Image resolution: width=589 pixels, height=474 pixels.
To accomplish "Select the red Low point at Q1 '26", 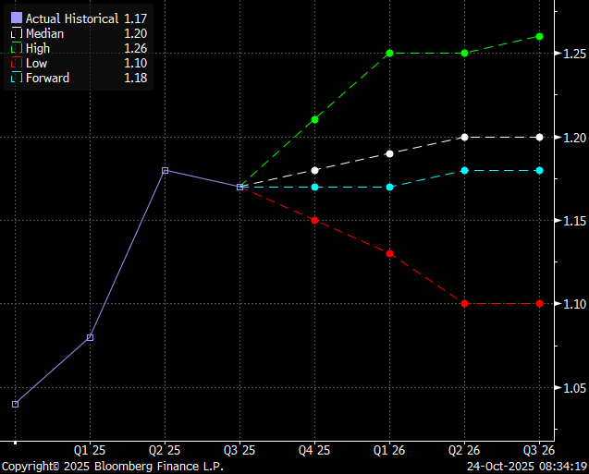I will 390,253.
